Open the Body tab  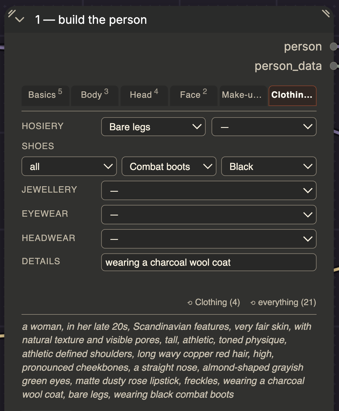(95, 95)
